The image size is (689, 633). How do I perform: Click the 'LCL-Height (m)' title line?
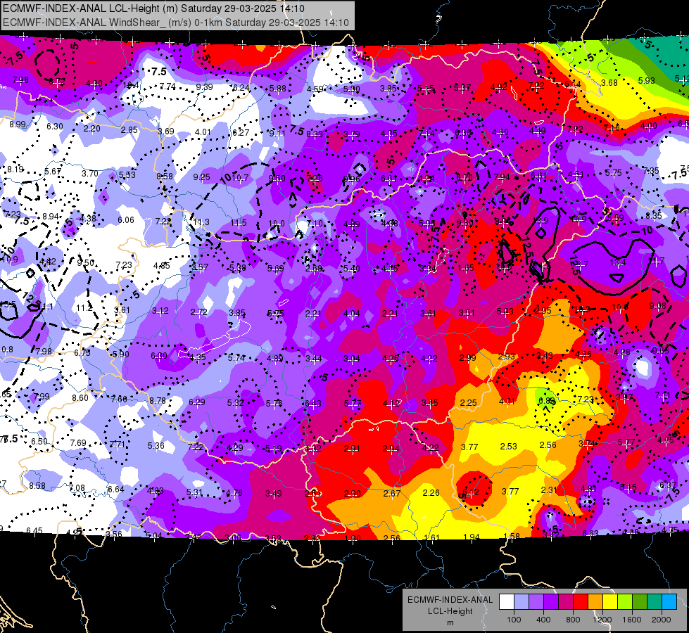click(154, 8)
